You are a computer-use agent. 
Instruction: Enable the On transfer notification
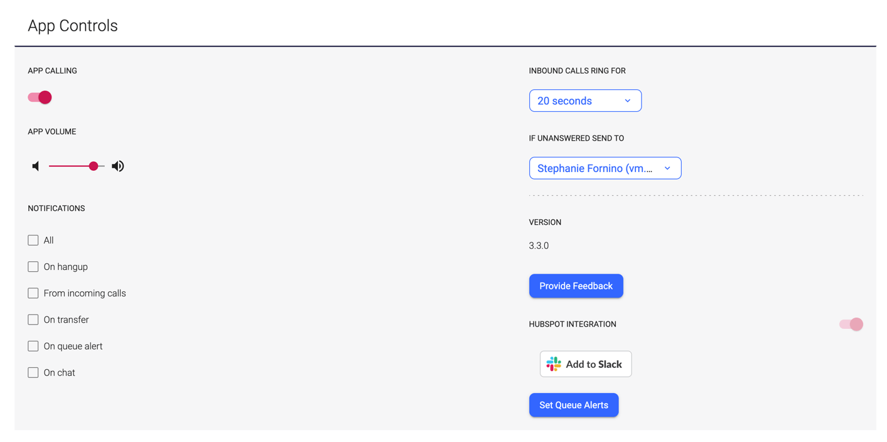[x=33, y=319]
